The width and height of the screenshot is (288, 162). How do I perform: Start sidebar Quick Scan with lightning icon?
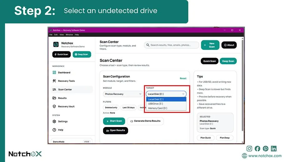point(61,54)
